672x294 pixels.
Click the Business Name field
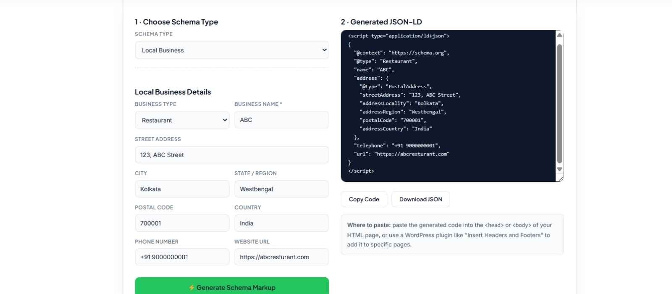(x=281, y=120)
